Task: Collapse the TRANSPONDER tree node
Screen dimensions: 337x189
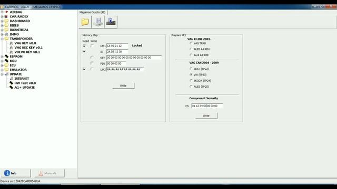Action: [x=2, y=39]
